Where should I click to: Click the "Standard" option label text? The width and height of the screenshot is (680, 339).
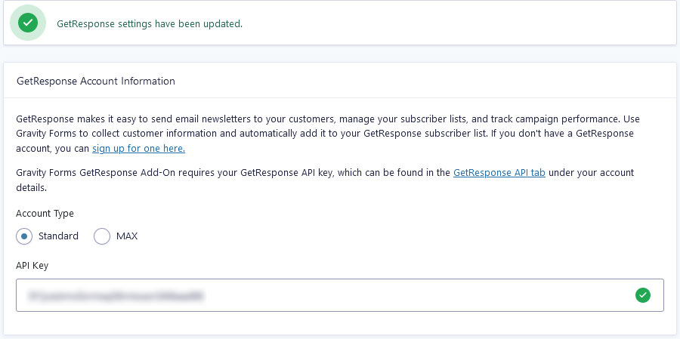click(x=58, y=236)
